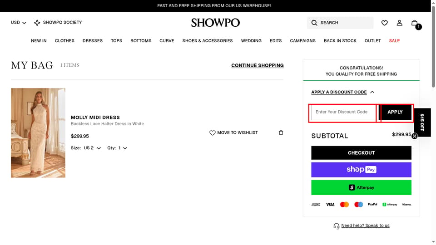Close the $15 OFF promo tab
Screen dimensions: 436x245
click(414, 136)
